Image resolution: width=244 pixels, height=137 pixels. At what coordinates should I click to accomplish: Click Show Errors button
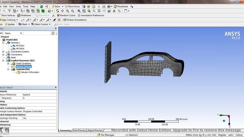coord(72,6)
